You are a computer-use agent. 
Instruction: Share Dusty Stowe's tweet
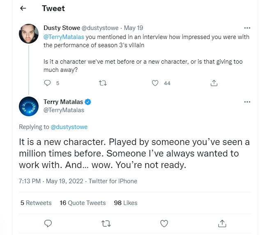[x=213, y=83]
